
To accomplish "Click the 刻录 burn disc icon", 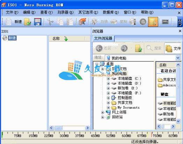I will tap(94, 22).
